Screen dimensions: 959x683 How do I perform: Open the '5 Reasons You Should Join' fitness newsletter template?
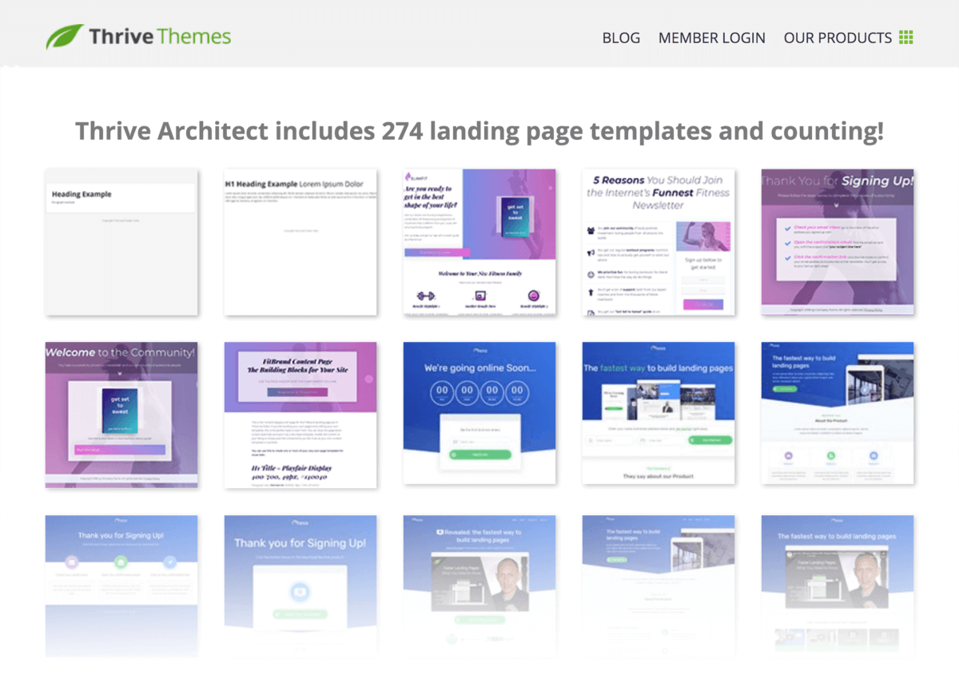(658, 242)
